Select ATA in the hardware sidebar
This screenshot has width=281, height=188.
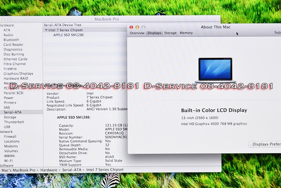click(7, 30)
